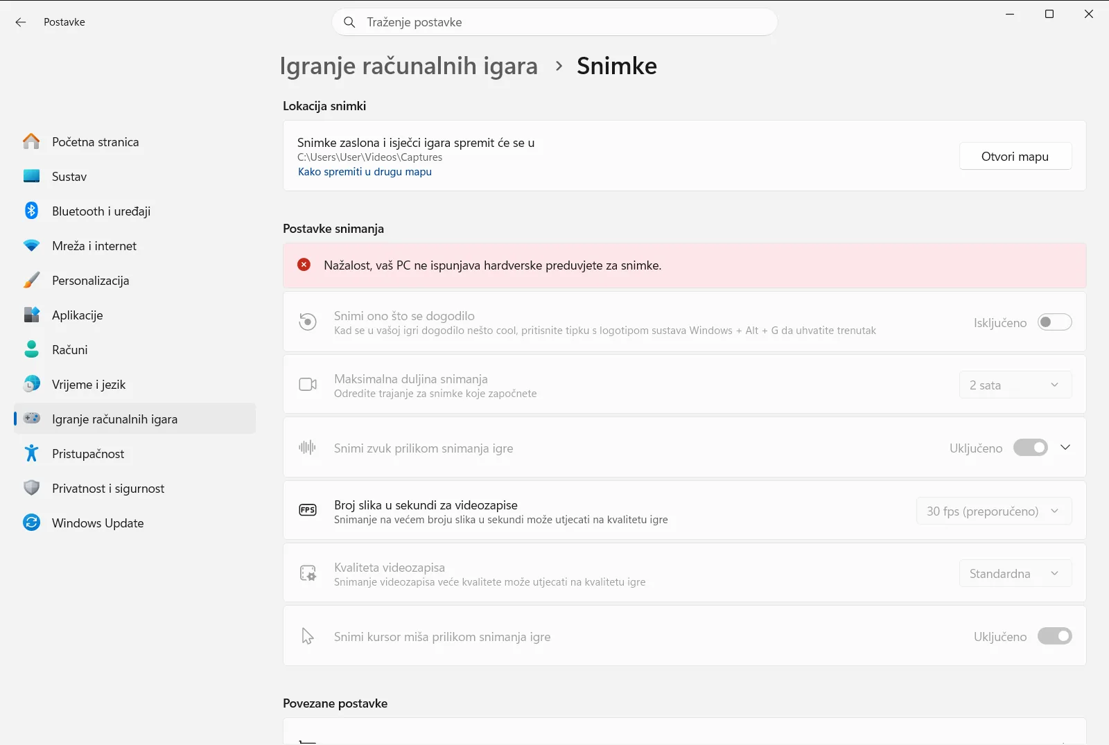Click the Mreža i internet wifi icon

point(31,245)
